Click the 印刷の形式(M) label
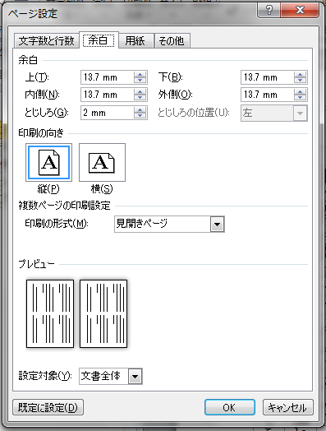This screenshot has width=326, height=431. (57, 224)
